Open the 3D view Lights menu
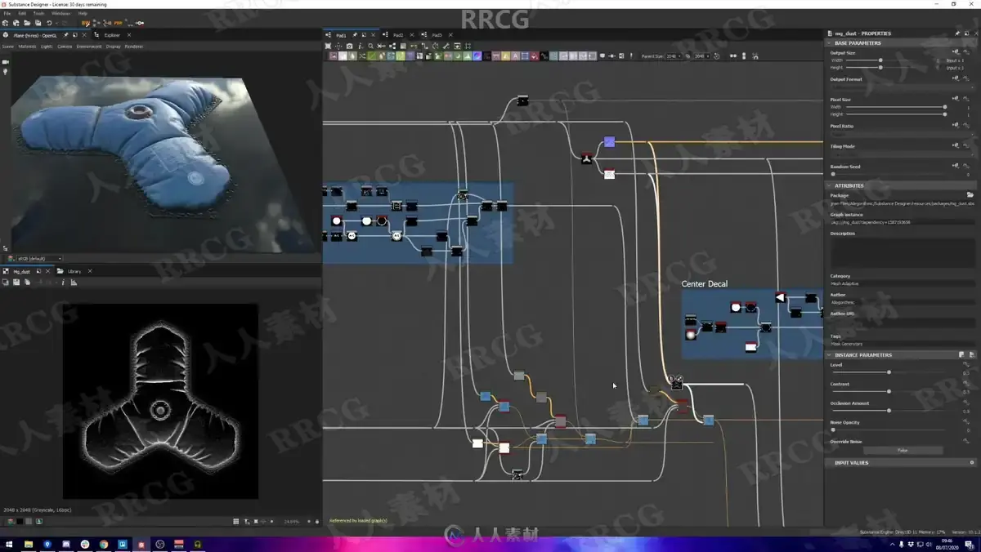This screenshot has height=552, width=981. coord(47,47)
